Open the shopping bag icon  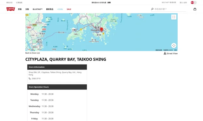click(195, 9)
